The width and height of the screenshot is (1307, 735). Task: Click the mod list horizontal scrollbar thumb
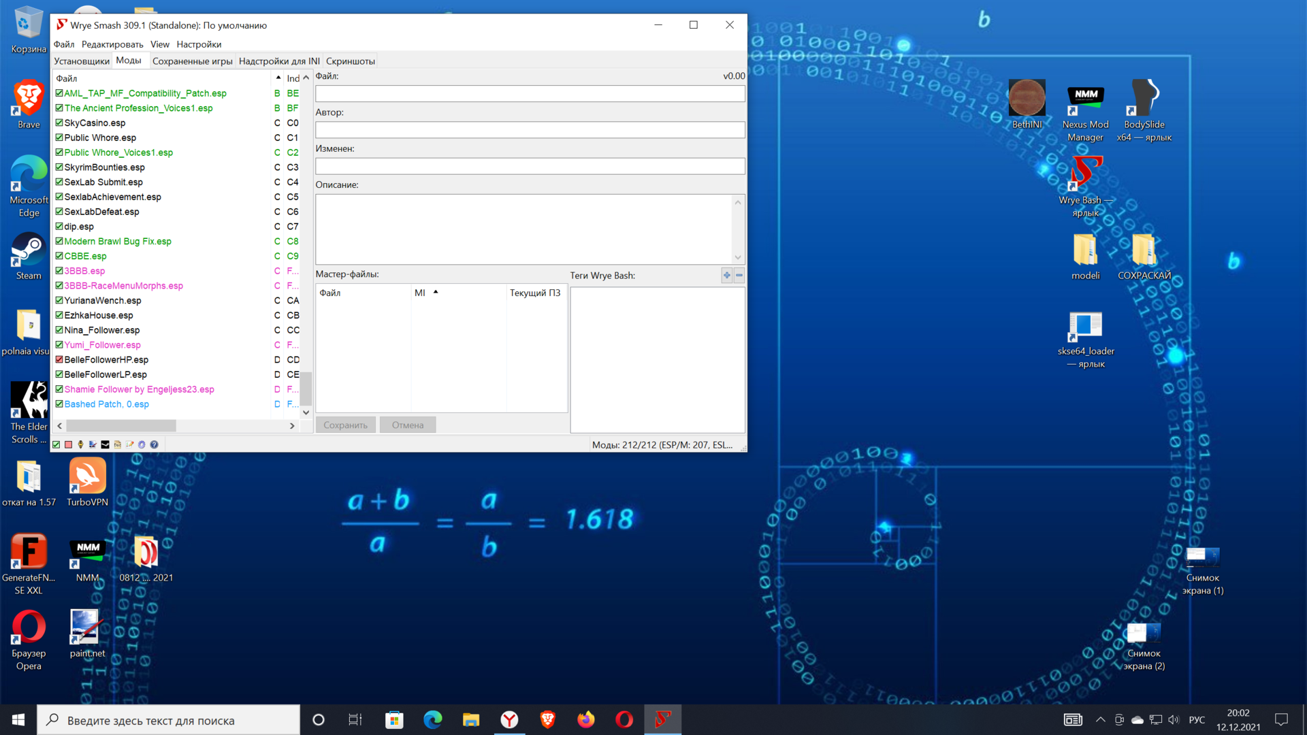pos(121,426)
